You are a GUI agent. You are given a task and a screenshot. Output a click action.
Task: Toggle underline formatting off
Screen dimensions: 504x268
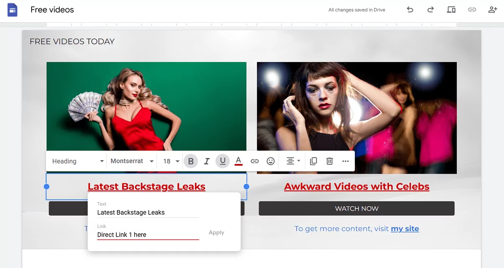click(x=223, y=161)
